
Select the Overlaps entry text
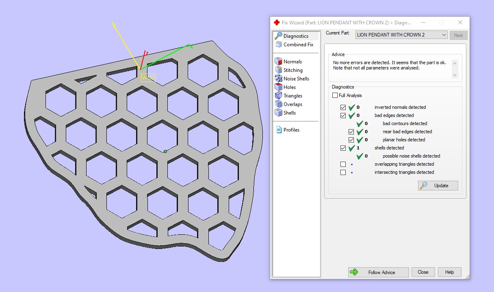293,104
